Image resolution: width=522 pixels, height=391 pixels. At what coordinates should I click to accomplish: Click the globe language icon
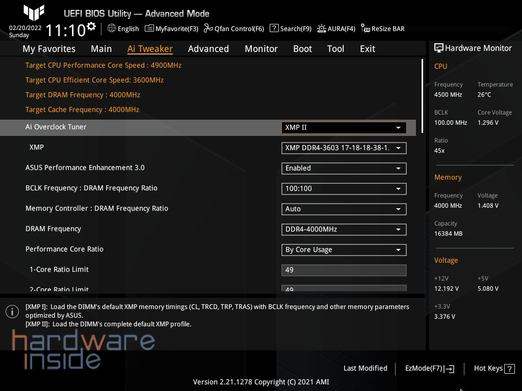coord(112,29)
